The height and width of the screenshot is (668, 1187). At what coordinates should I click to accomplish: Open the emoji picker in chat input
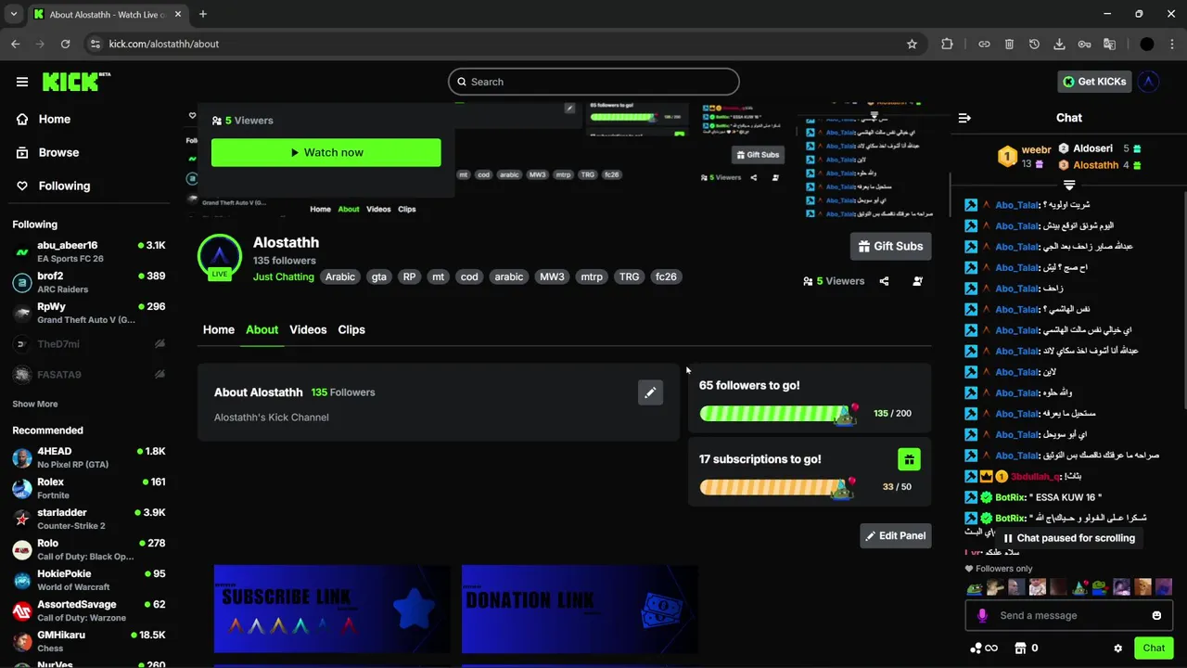pyautogui.click(x=1156, y=615)
